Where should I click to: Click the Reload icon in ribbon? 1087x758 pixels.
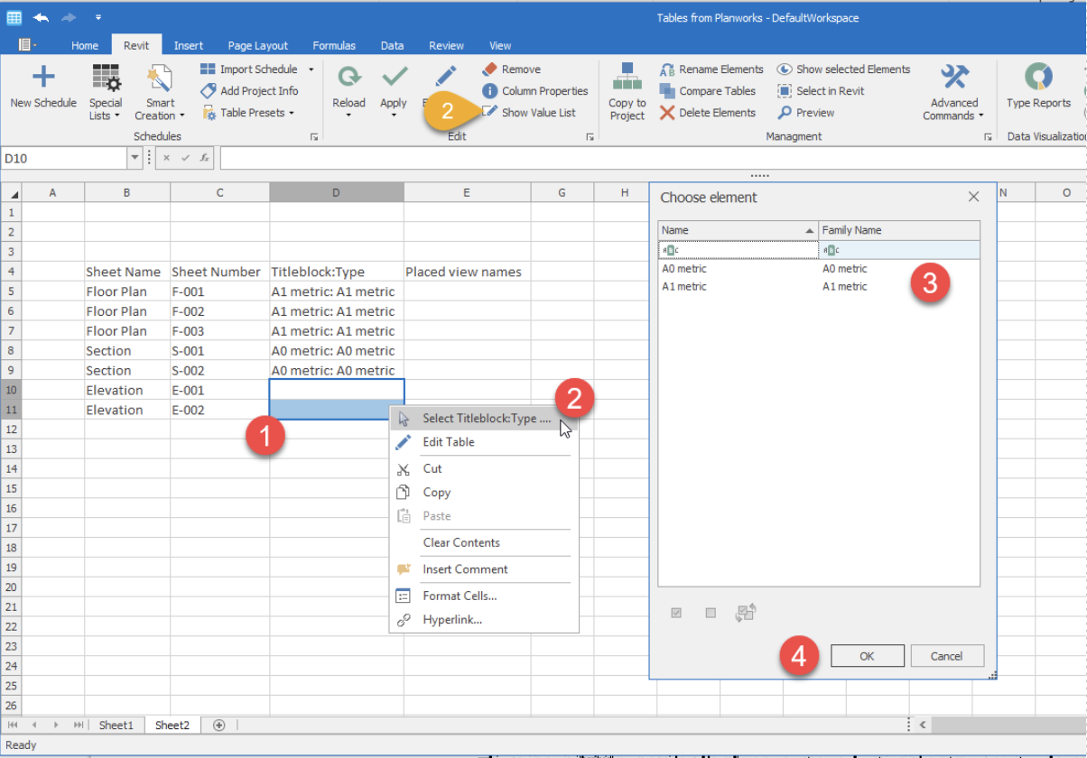pyautogui.click(x=348, y=77)
